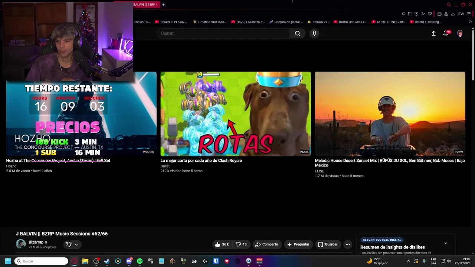The width and height of the screenshot is (475, 267).
Task: Click the Preguntar button
Action: point(298,244)
